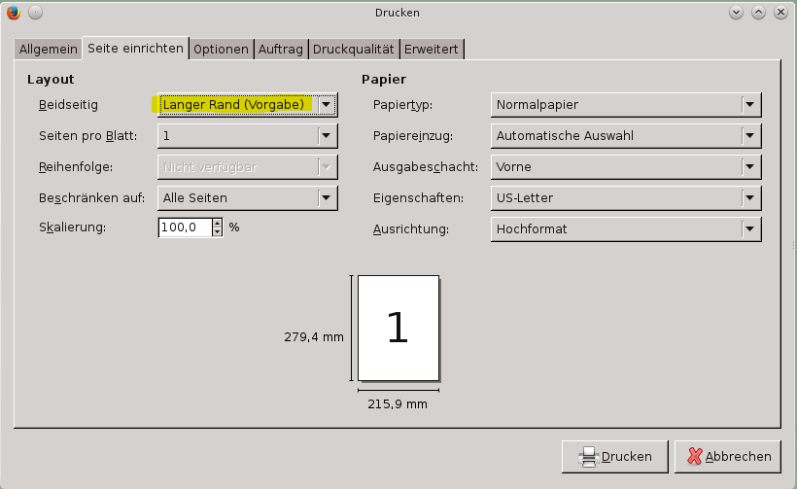Viewport: 797px width, 489px height.
Task: Open the Ausgabeschacht dropdown showing Vorne
Action: pos(626,167)
